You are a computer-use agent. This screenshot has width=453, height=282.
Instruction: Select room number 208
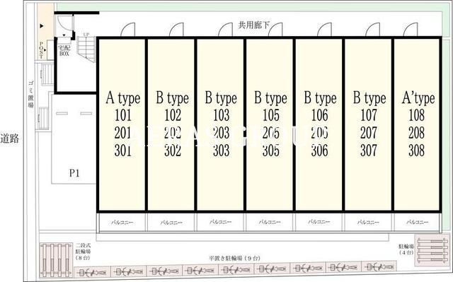tap(417, 133)
